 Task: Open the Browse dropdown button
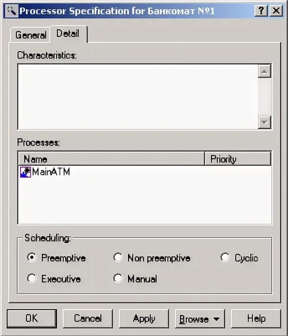pos(200,319)
